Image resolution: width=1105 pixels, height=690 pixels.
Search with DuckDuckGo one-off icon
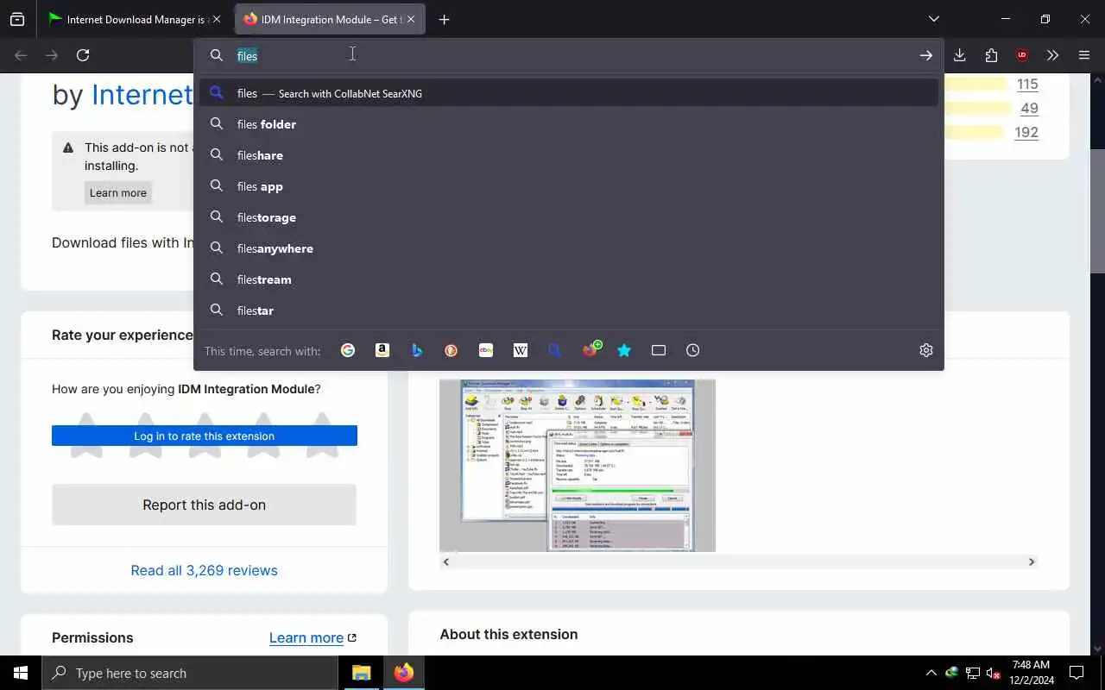coord(451,350)
